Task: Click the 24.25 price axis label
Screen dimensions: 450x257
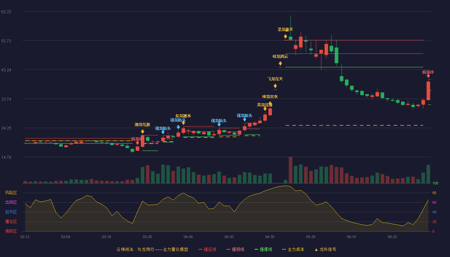Action: (6, 128)
